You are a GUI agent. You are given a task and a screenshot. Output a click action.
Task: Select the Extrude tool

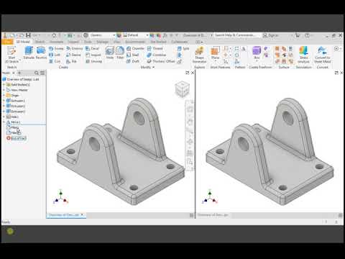29,53
